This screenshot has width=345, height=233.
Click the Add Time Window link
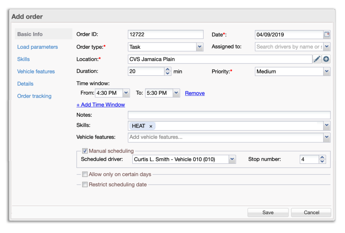click(101, 105)
